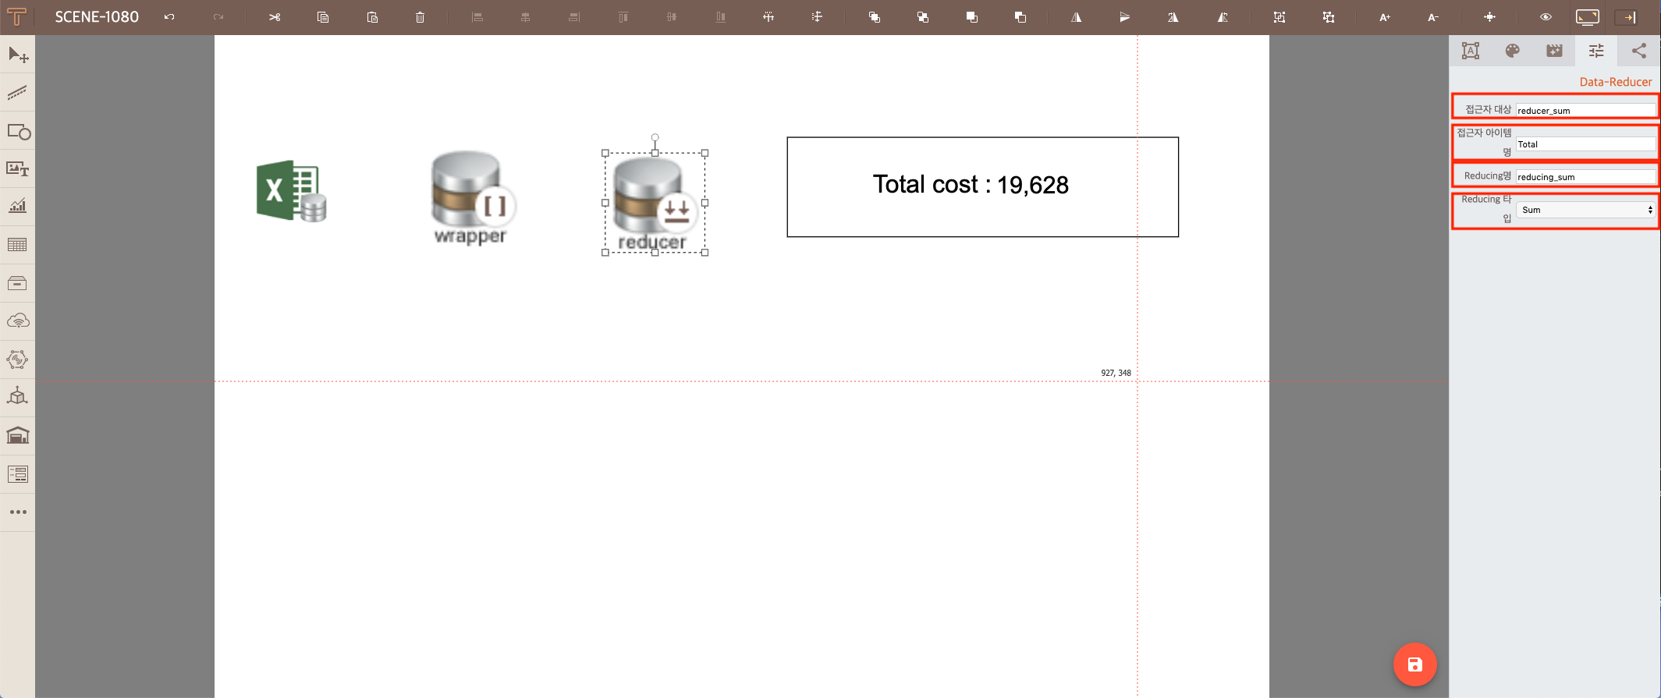
Task: Align selected objects to the bottom
Action: click(720, 17)
